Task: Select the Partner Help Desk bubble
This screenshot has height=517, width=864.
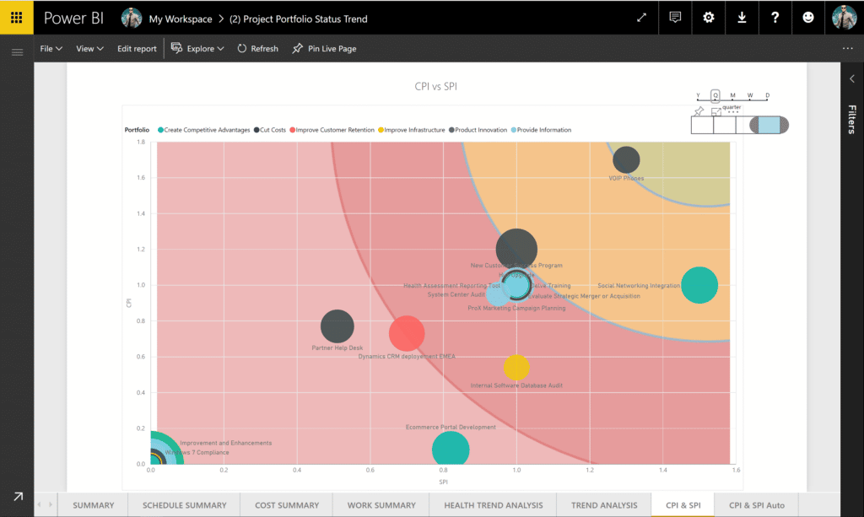Action: pos(337,326)
